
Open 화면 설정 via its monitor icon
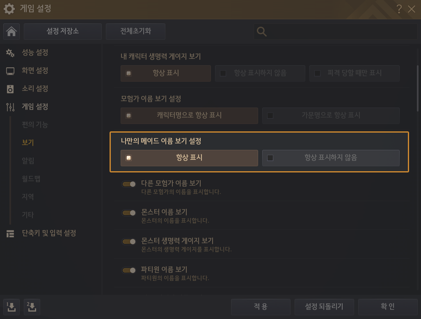[x=10, y=71]
